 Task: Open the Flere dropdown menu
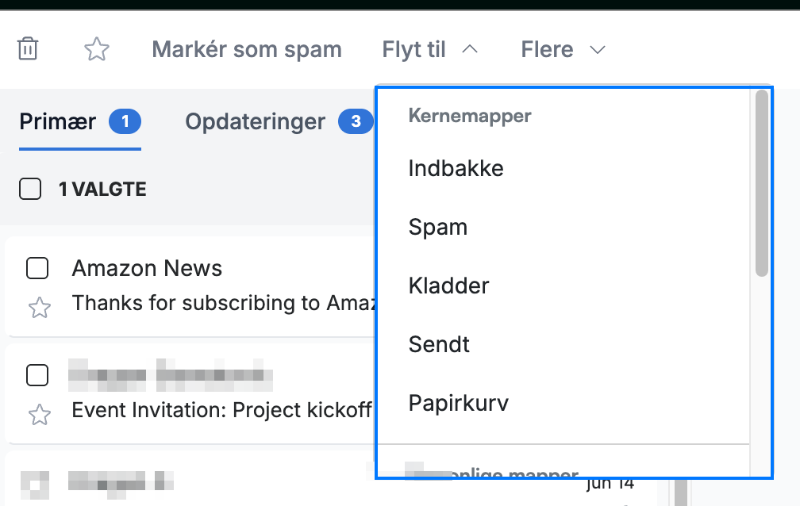coord(563,49)
